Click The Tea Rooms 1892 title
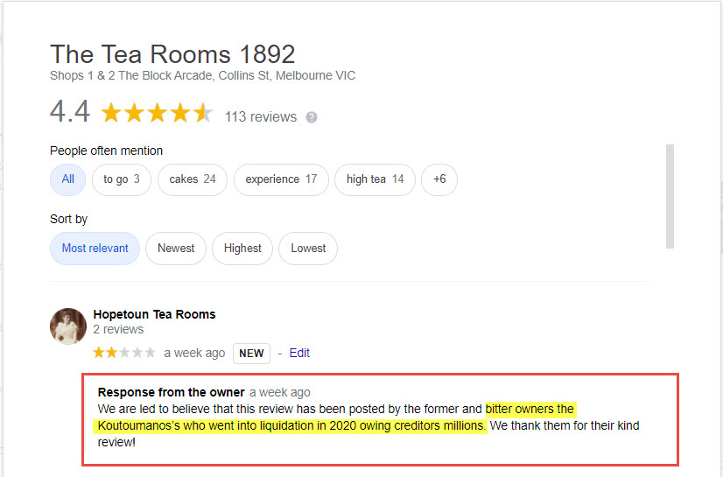Viewport: 723px width, 477px height. [x=172, y=54]
